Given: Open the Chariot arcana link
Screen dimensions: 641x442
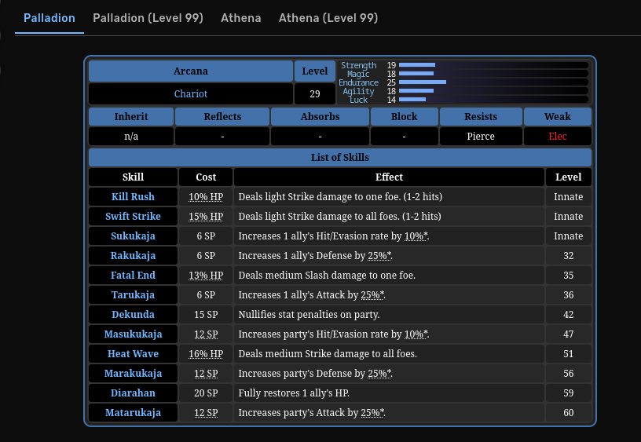Looking at the screenshot, I should [x=191, y=94].
